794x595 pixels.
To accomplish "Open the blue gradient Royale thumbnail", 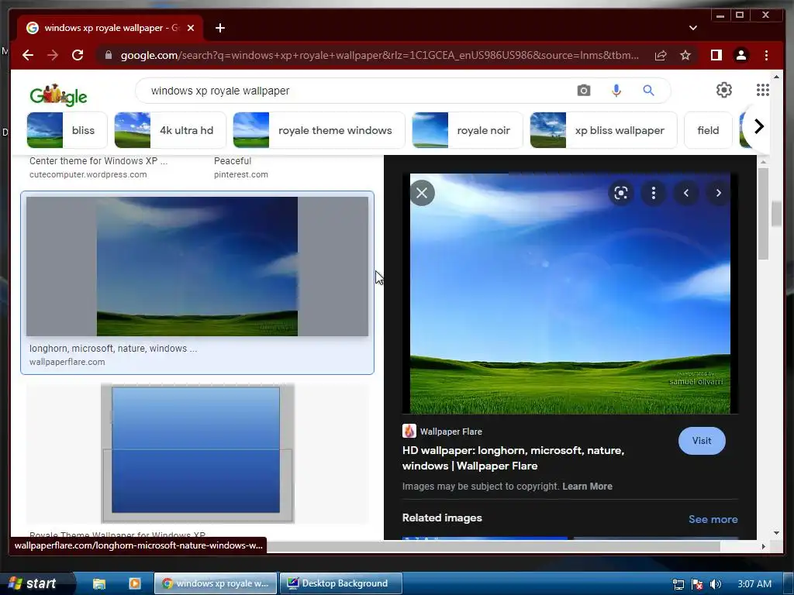I will (198, 453).
